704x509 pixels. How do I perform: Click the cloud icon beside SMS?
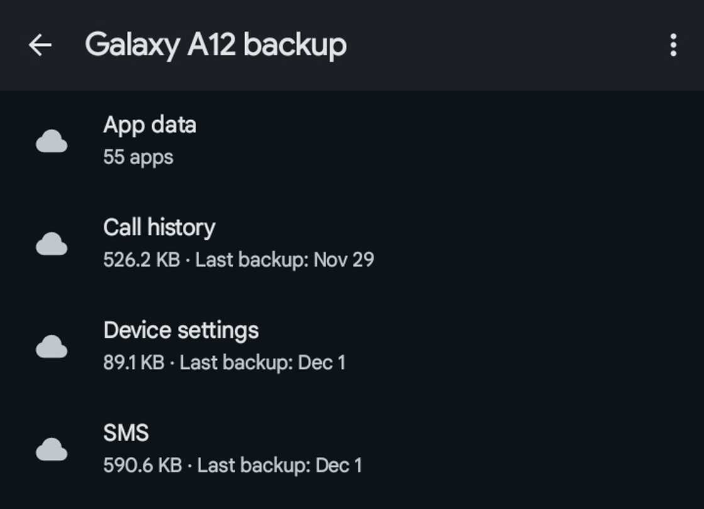click(x=52, y=450)
